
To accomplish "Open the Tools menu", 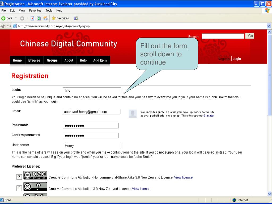I will pos(49,11).
